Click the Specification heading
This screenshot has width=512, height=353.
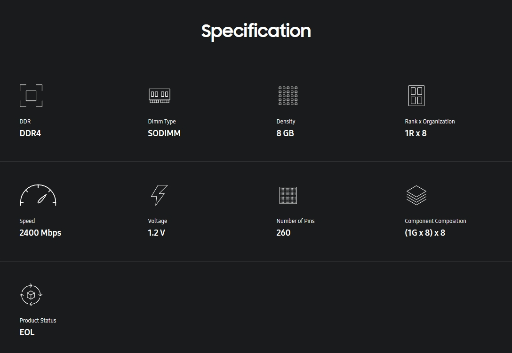[x=256, y=31]
